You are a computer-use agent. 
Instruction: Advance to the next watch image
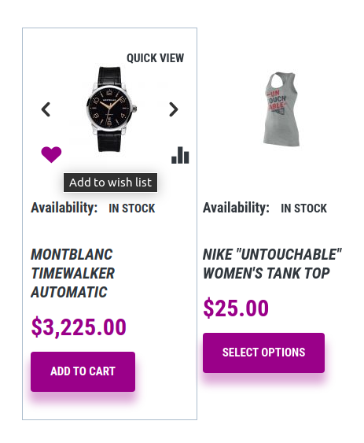point(174,109)
